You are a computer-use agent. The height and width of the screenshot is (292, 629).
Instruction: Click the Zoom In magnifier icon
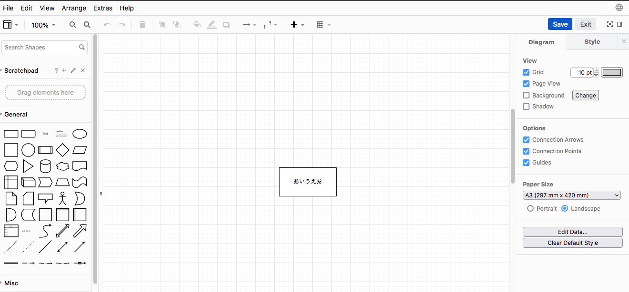pyautogui.click(x=73, y=25)
